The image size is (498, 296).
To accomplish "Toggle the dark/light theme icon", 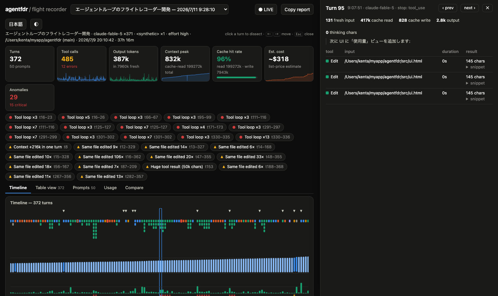I will 36,24.
